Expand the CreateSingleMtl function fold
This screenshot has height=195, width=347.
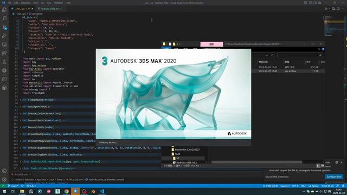21,154
